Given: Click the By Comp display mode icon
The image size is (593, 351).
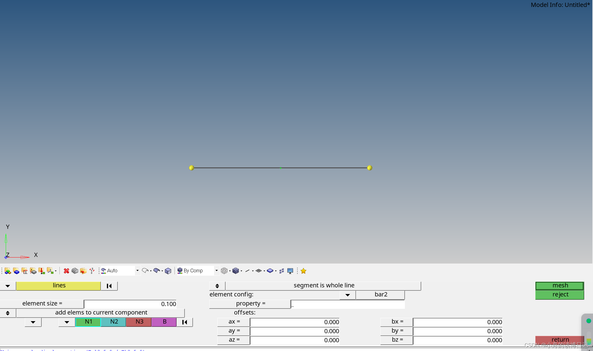Looking at the screenshot, I should point(180,271).
